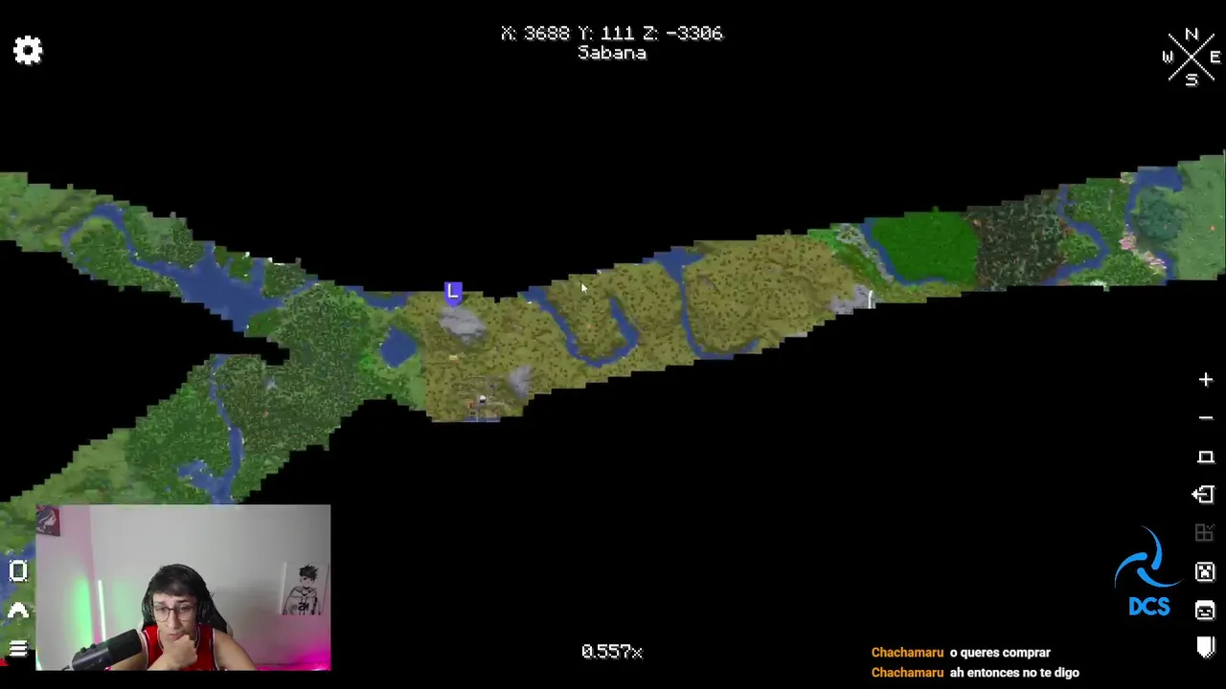The width and height of the screenshot is (1226, 689).
Task: Open the three-line menu icon
Action: (18, 649)
